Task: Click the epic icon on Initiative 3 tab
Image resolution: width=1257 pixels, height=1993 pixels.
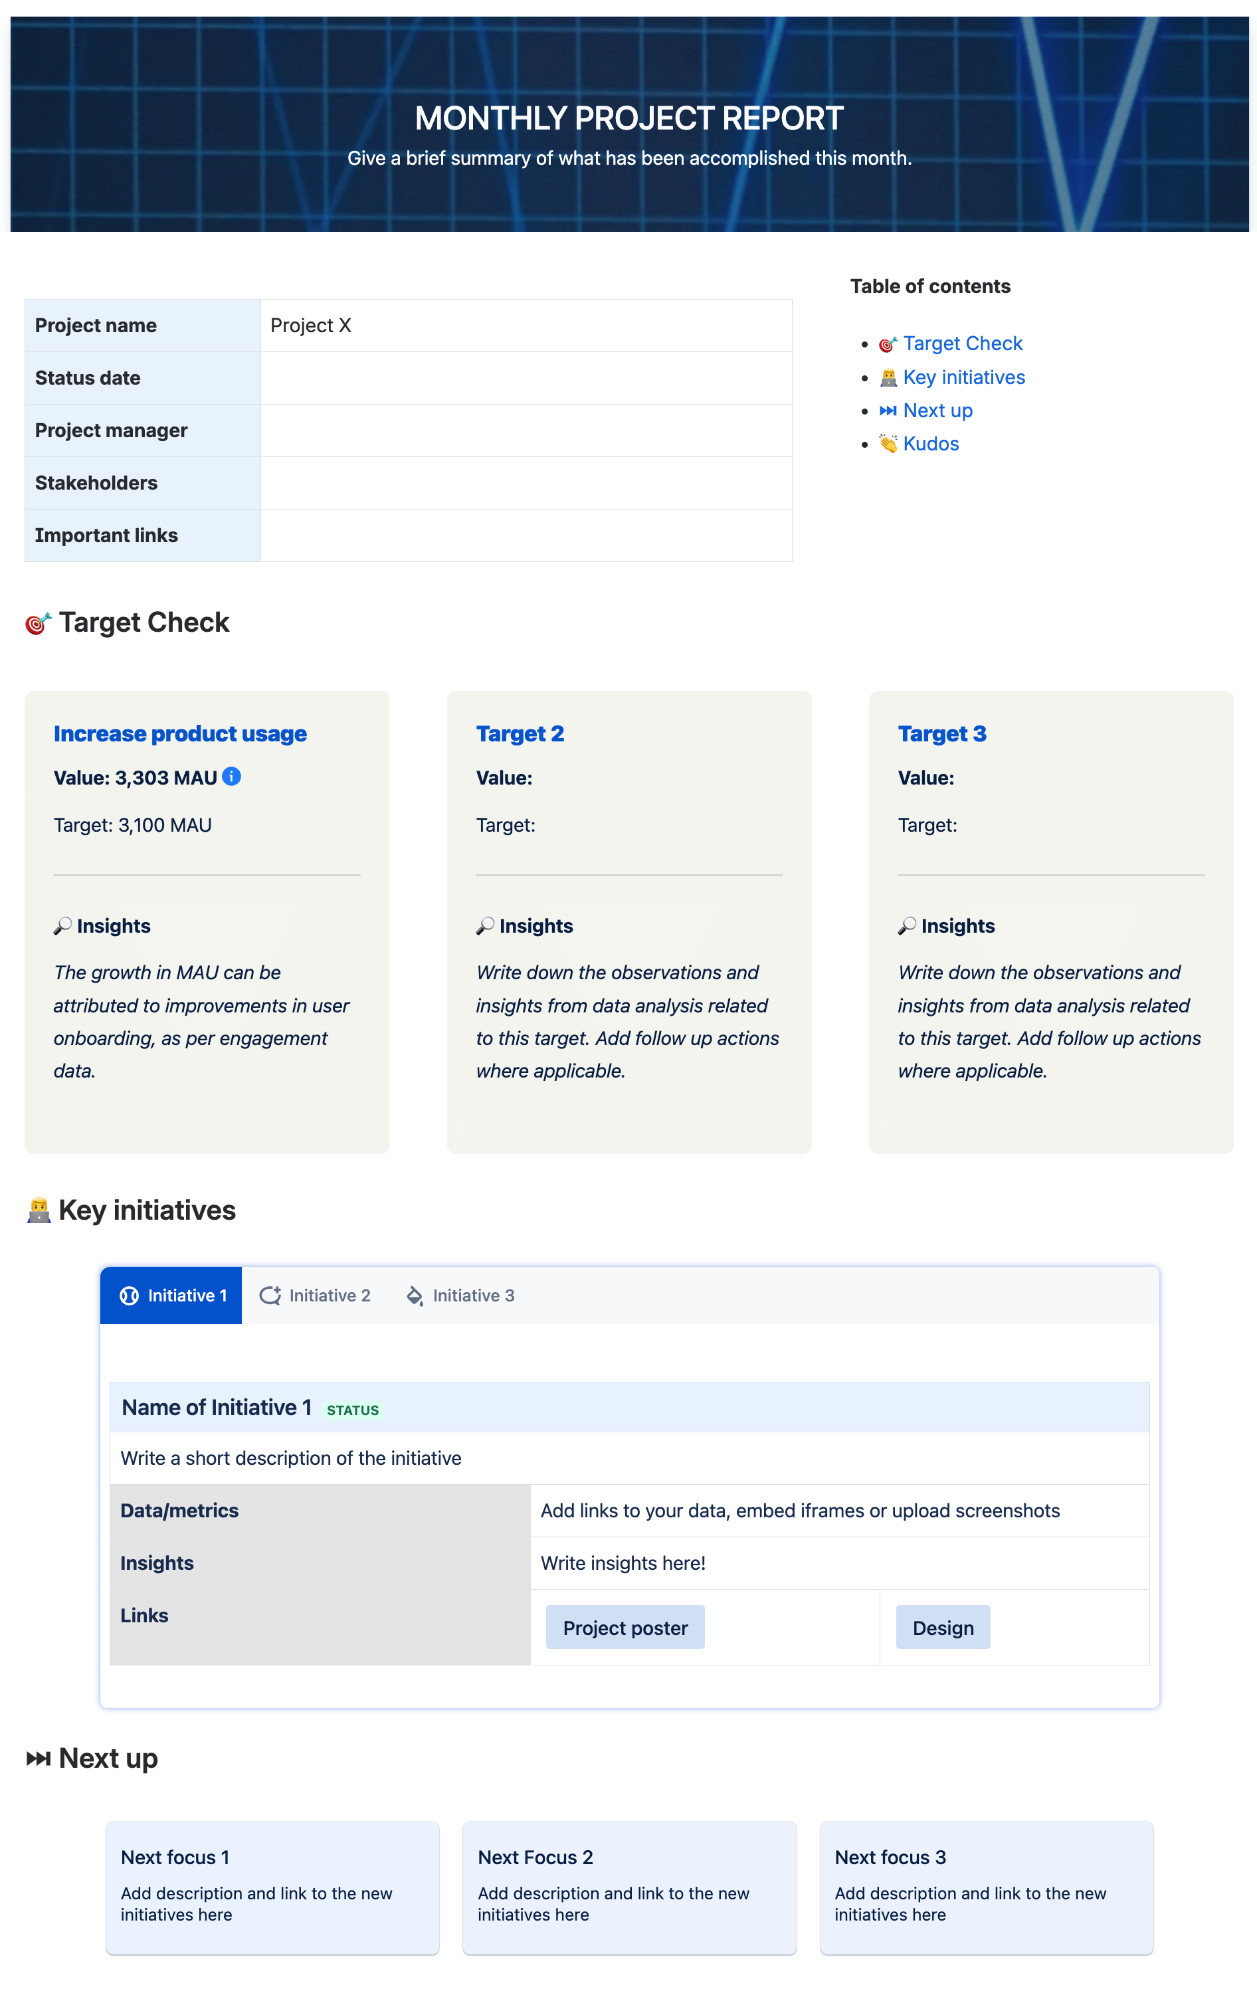Action: (413, 1295)
